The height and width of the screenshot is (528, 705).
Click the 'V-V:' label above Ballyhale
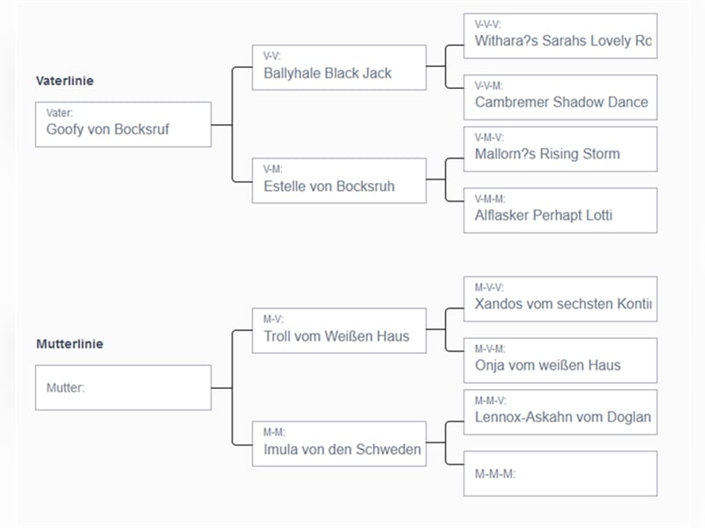(271, 56)
